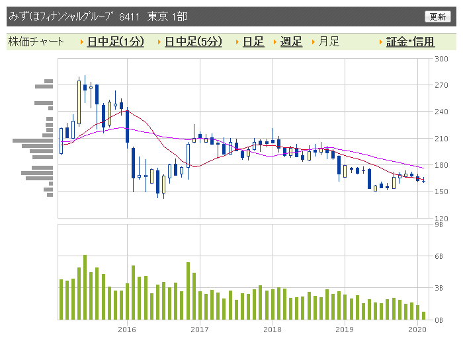Open the 日中足(5分) intraday chart link

[193, 42]
